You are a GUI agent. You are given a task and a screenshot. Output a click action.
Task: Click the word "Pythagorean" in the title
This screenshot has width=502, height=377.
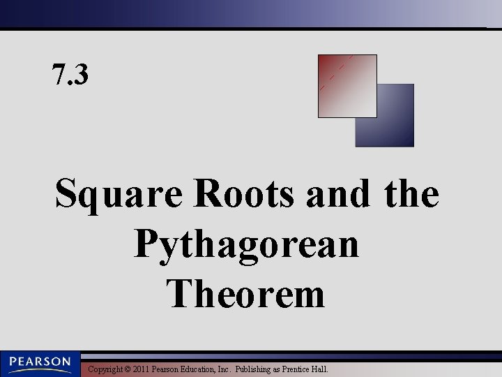246,246
